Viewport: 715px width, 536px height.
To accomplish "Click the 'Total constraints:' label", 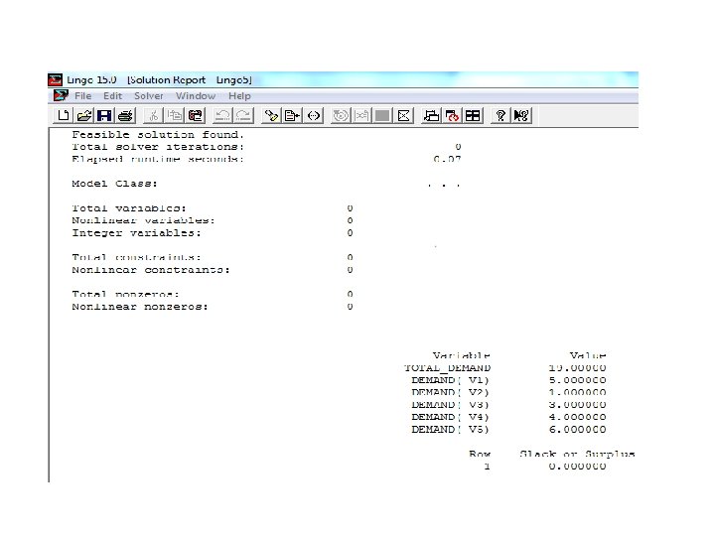I will click(x=136, y=257).
